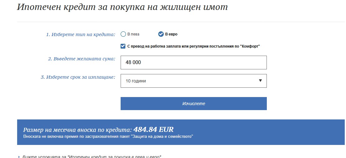Click the "В лева" option text label

(133, 34)
